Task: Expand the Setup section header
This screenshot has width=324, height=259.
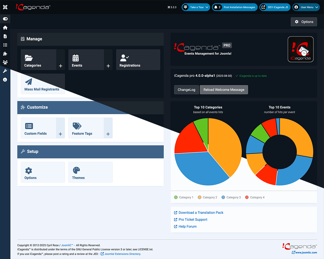Action: click(90, 152)
